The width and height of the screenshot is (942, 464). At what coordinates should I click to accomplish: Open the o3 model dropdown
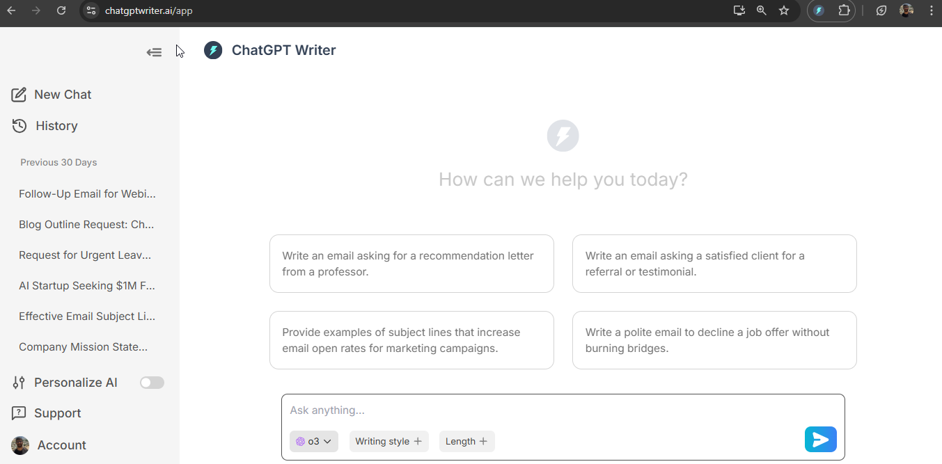tap(314, 441)
